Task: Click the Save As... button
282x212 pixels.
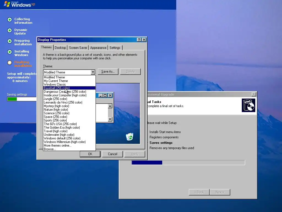Action: click(x=108, y=71)
